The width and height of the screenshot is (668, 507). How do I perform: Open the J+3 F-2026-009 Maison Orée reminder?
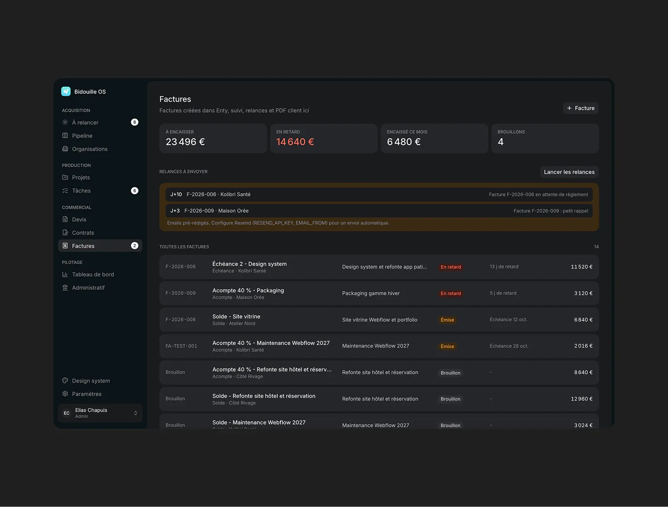[379, 211]
